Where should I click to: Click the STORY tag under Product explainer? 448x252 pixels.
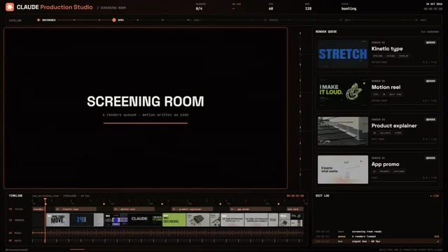click(398, 133)
